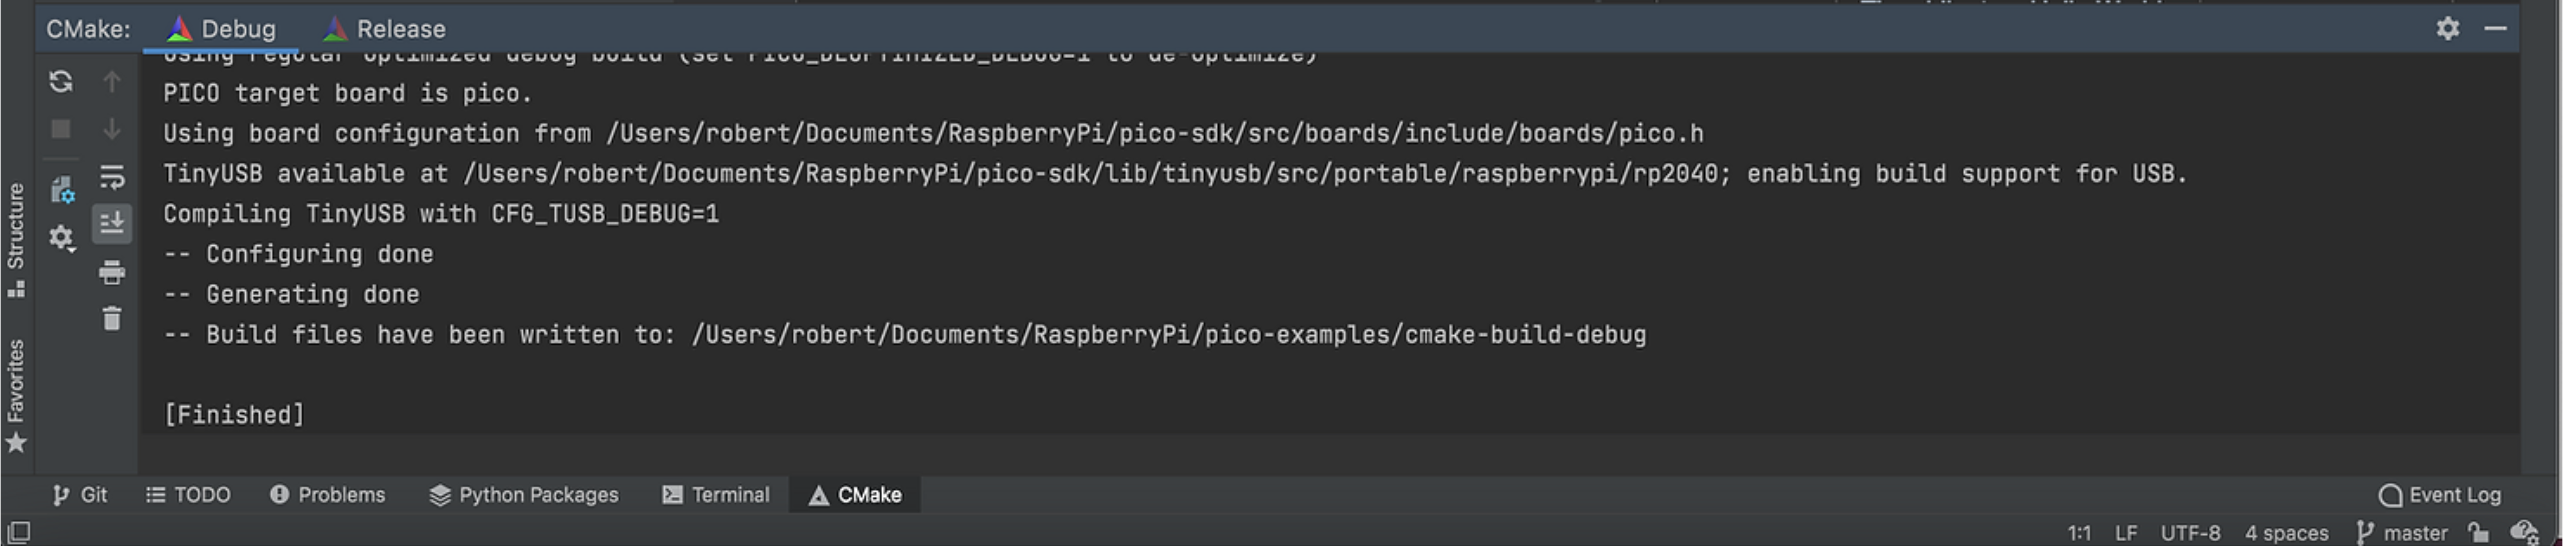Viewport: 2563px width, 547px height.
Task: Click the '[Finished]' output line
Action: 234,415
